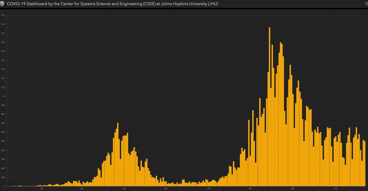Select the 700 peak bar before April
This screenshot has width=368, height=191.
coord(118,155)
